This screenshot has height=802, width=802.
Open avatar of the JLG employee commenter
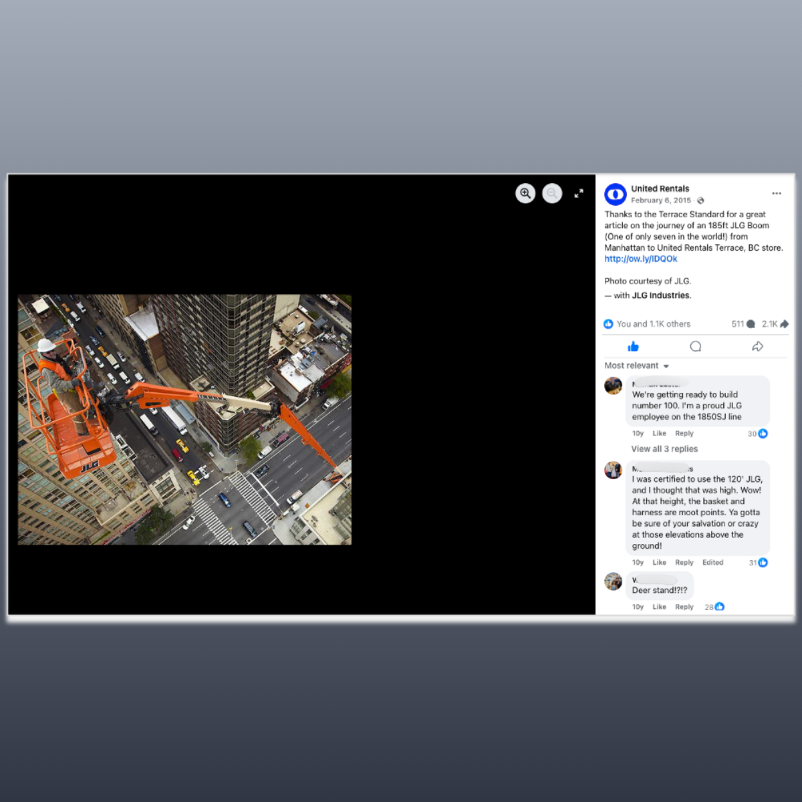[614, 386]
